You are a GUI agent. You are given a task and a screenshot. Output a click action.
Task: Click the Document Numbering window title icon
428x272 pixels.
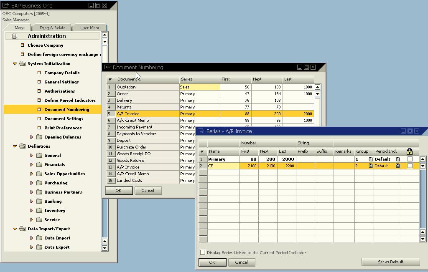coord(107,67)
